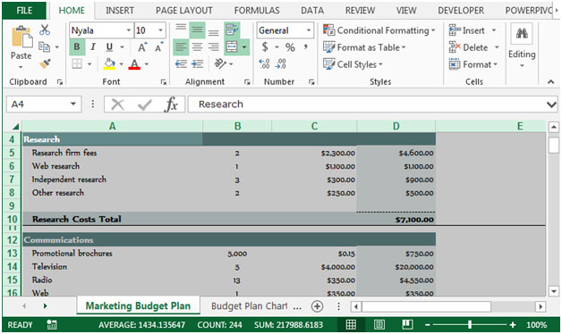The height and width of the screenshot is (334, 562).
Task: Toggle Italic formatting
Action: tap(93, 47)
